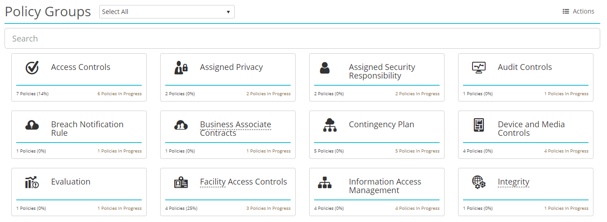Click the Information Access Management hierarchy icon
Viewport: 607px width, 222px height.
point(325,182)
